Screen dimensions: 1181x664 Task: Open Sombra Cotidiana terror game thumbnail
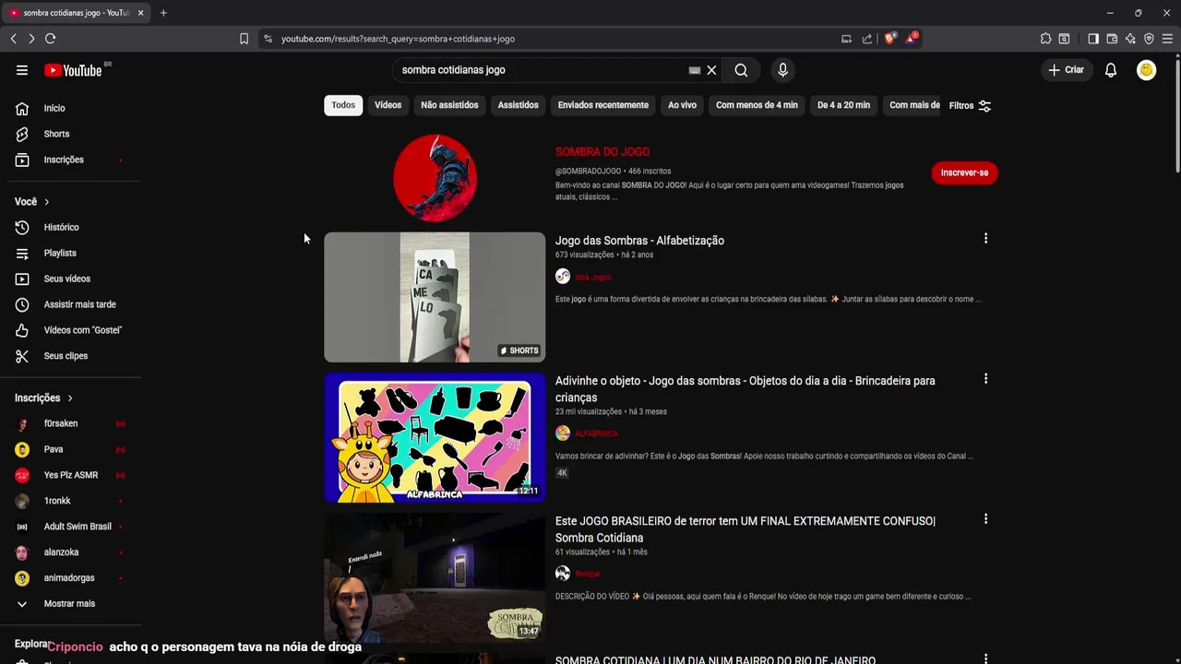tap(435, 577)
